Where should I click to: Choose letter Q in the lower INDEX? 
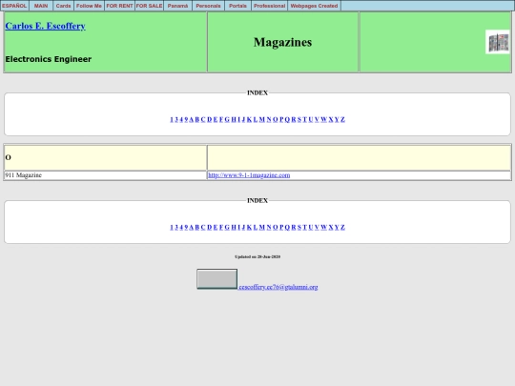point(287,227)
